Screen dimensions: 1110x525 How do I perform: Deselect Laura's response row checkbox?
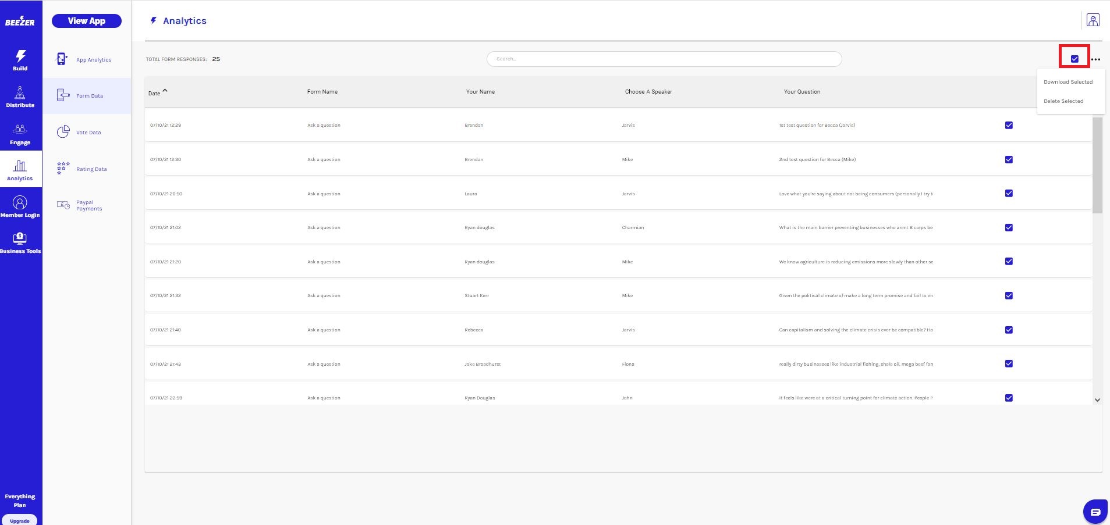pos(1009,194)
